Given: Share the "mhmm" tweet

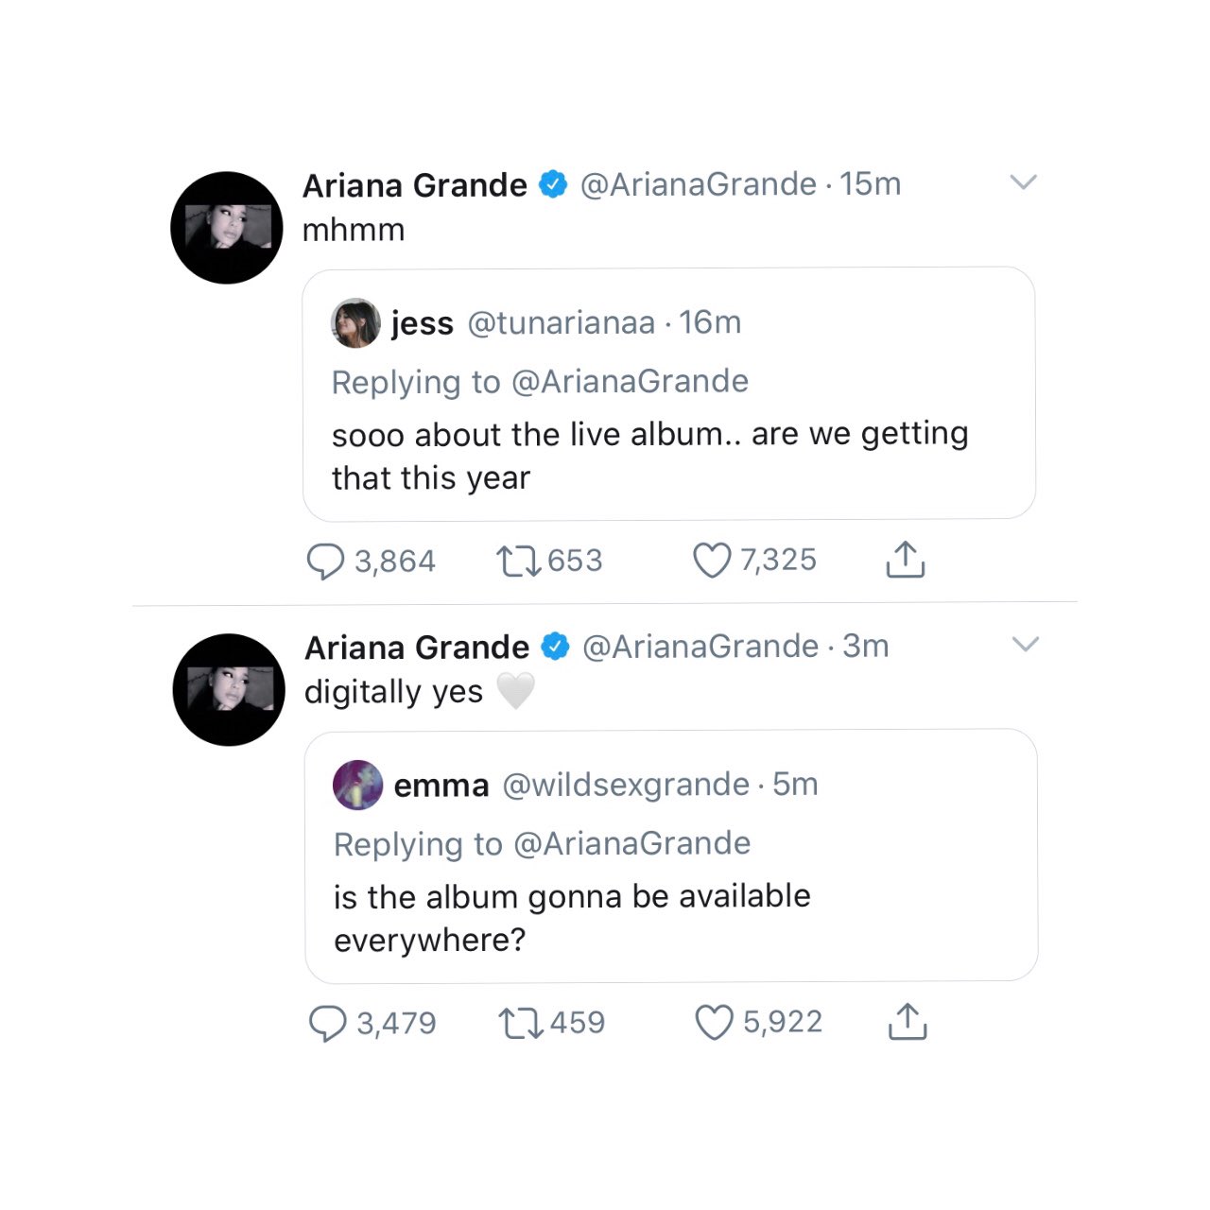Looking at the screenshot, I should (x=905, y=560).
